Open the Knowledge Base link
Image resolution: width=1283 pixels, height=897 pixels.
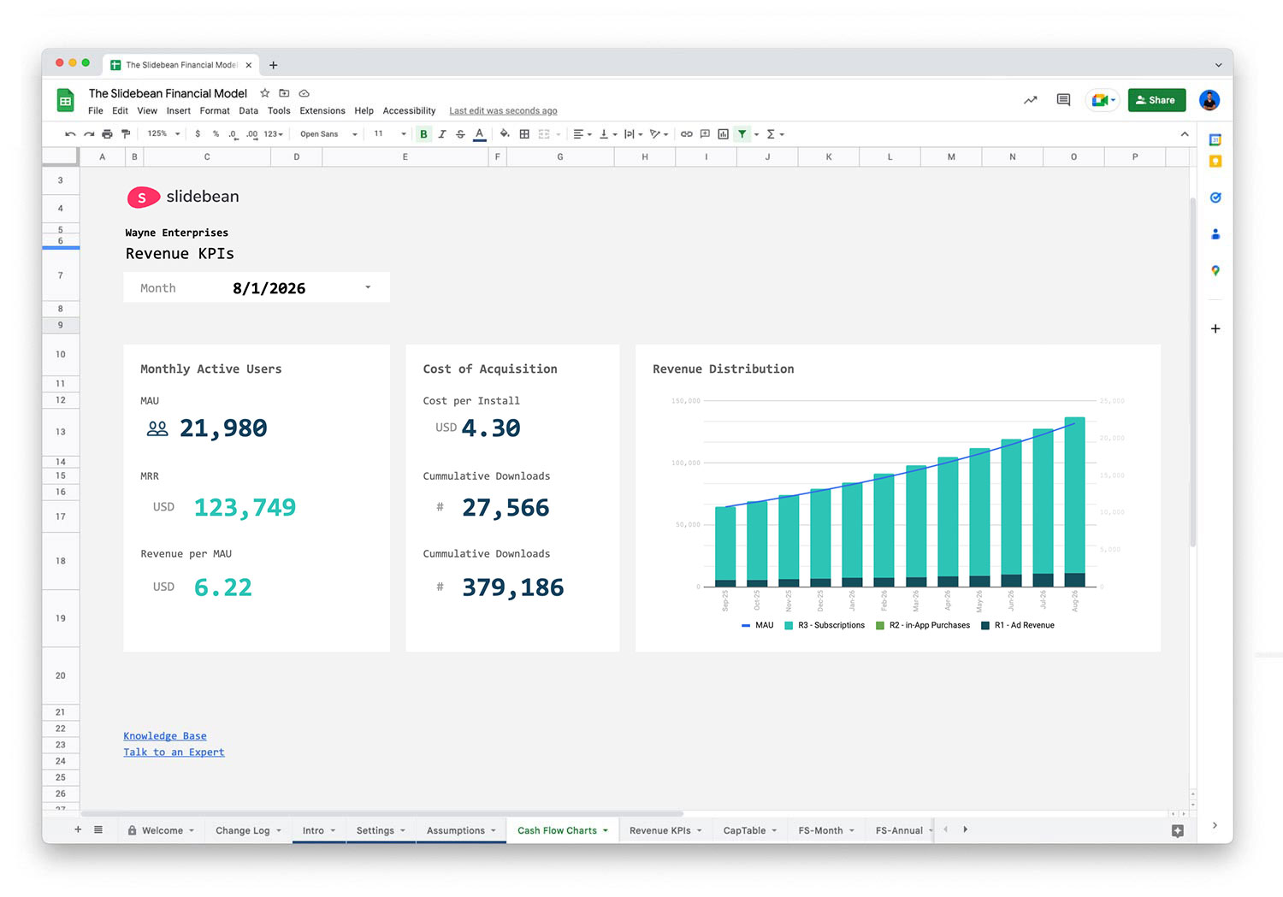[164, 735]
